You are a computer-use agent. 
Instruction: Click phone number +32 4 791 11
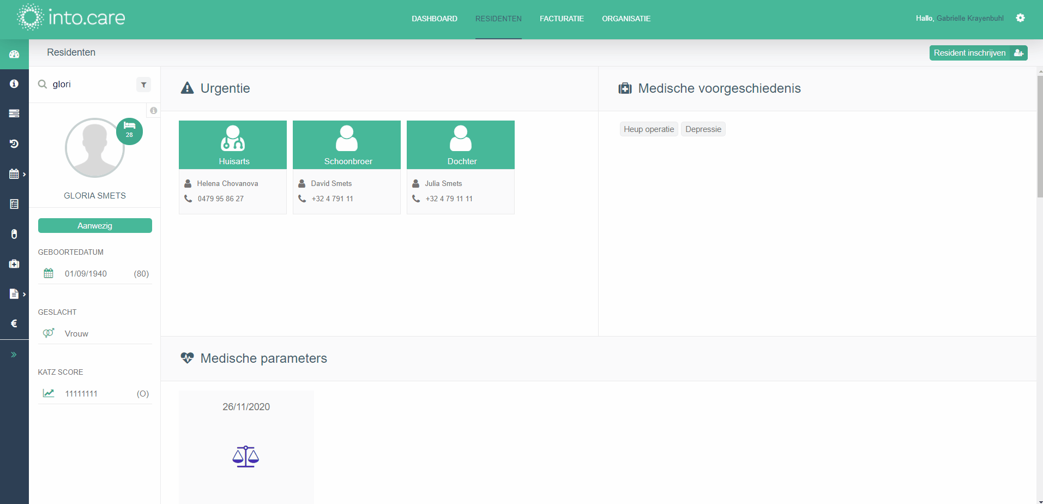pyautogui.click(x=333, y=199)
